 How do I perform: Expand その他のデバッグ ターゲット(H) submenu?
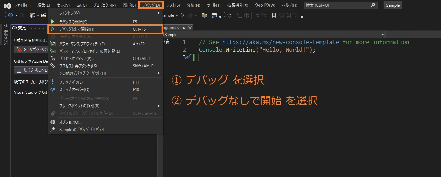(105, 73)
